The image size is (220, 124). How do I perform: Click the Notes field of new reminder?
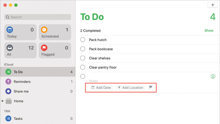94,81
